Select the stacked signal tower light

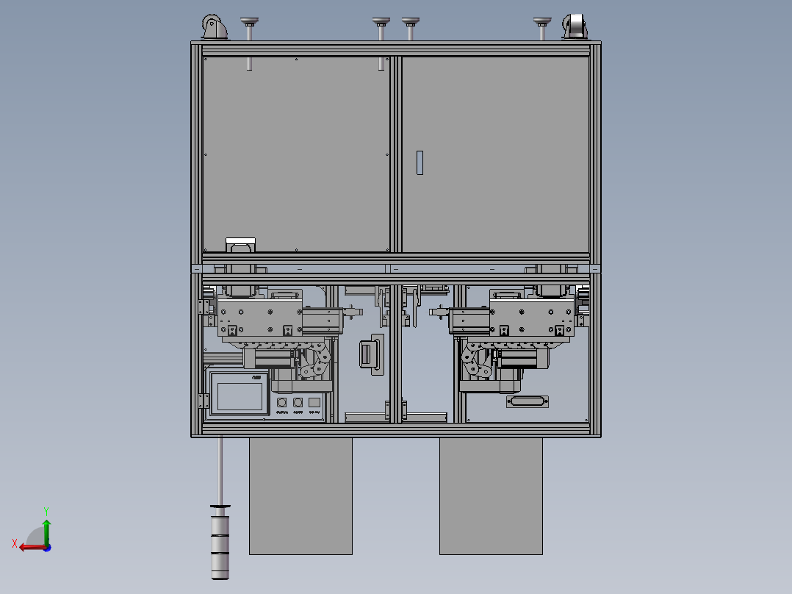tap(220, 542)
